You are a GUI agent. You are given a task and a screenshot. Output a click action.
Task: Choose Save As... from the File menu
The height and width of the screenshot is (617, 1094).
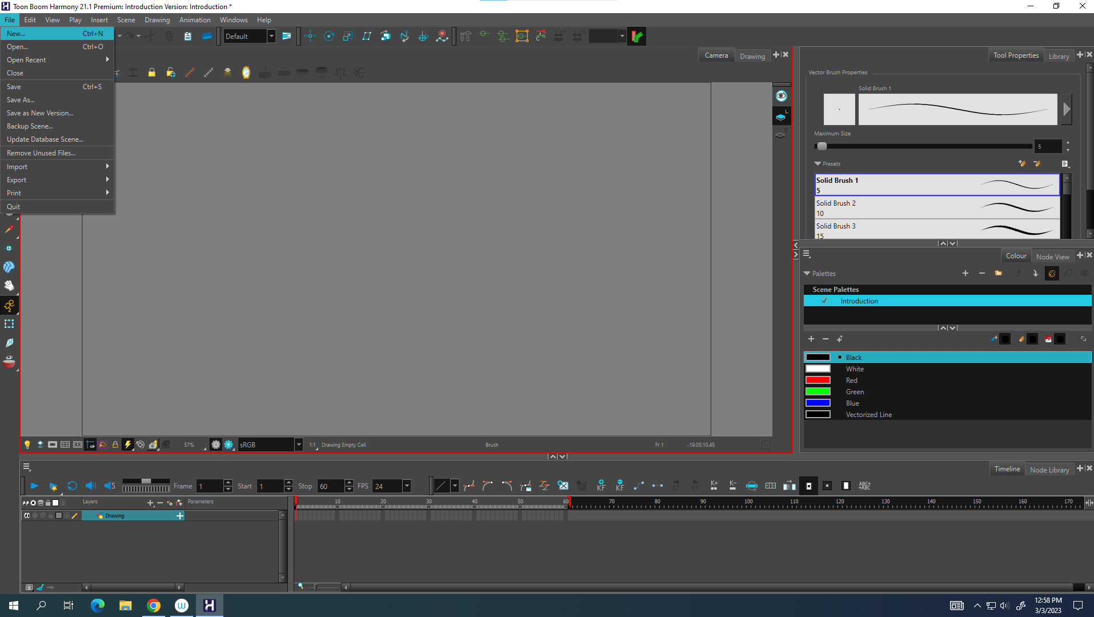[57, 99]
